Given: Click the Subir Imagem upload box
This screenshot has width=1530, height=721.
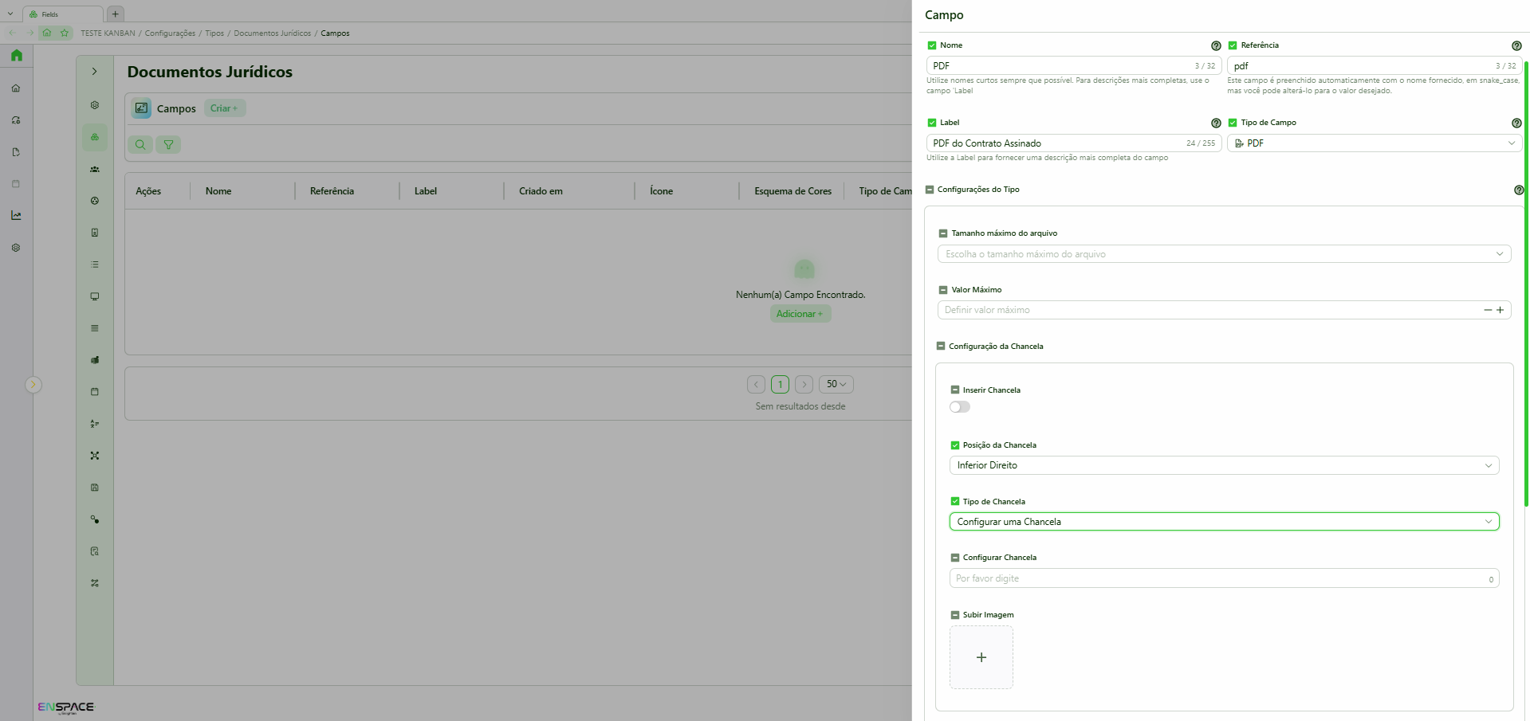Looking at the screenshot, I should click(x=981, y=657).
